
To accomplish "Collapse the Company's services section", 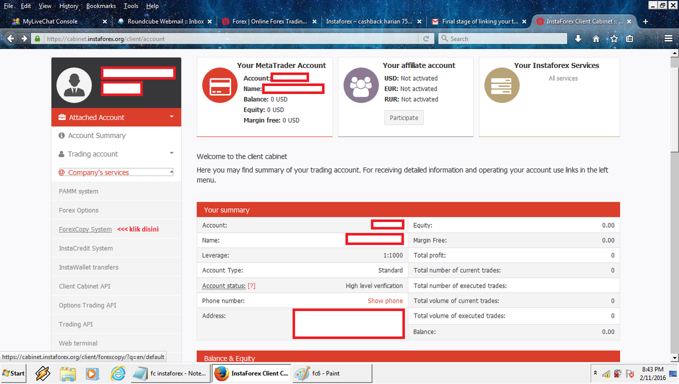I will click(x=171, y=172).
